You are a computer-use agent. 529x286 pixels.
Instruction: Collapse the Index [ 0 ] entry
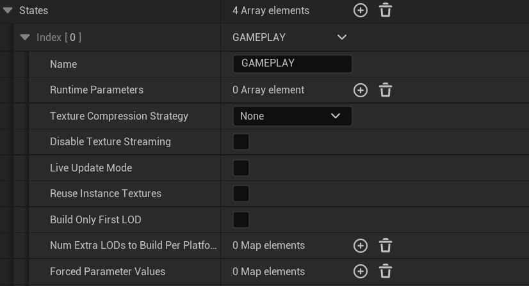(x=24, y=37)
